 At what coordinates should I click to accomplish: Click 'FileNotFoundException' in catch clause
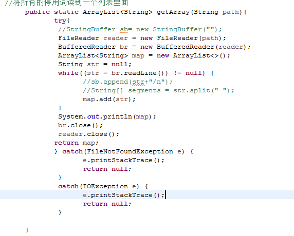130,151
